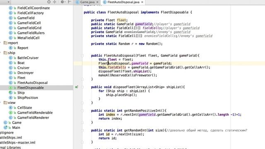Select Destroyer class in project tree

pyautogui.click(x=25, y=73)
